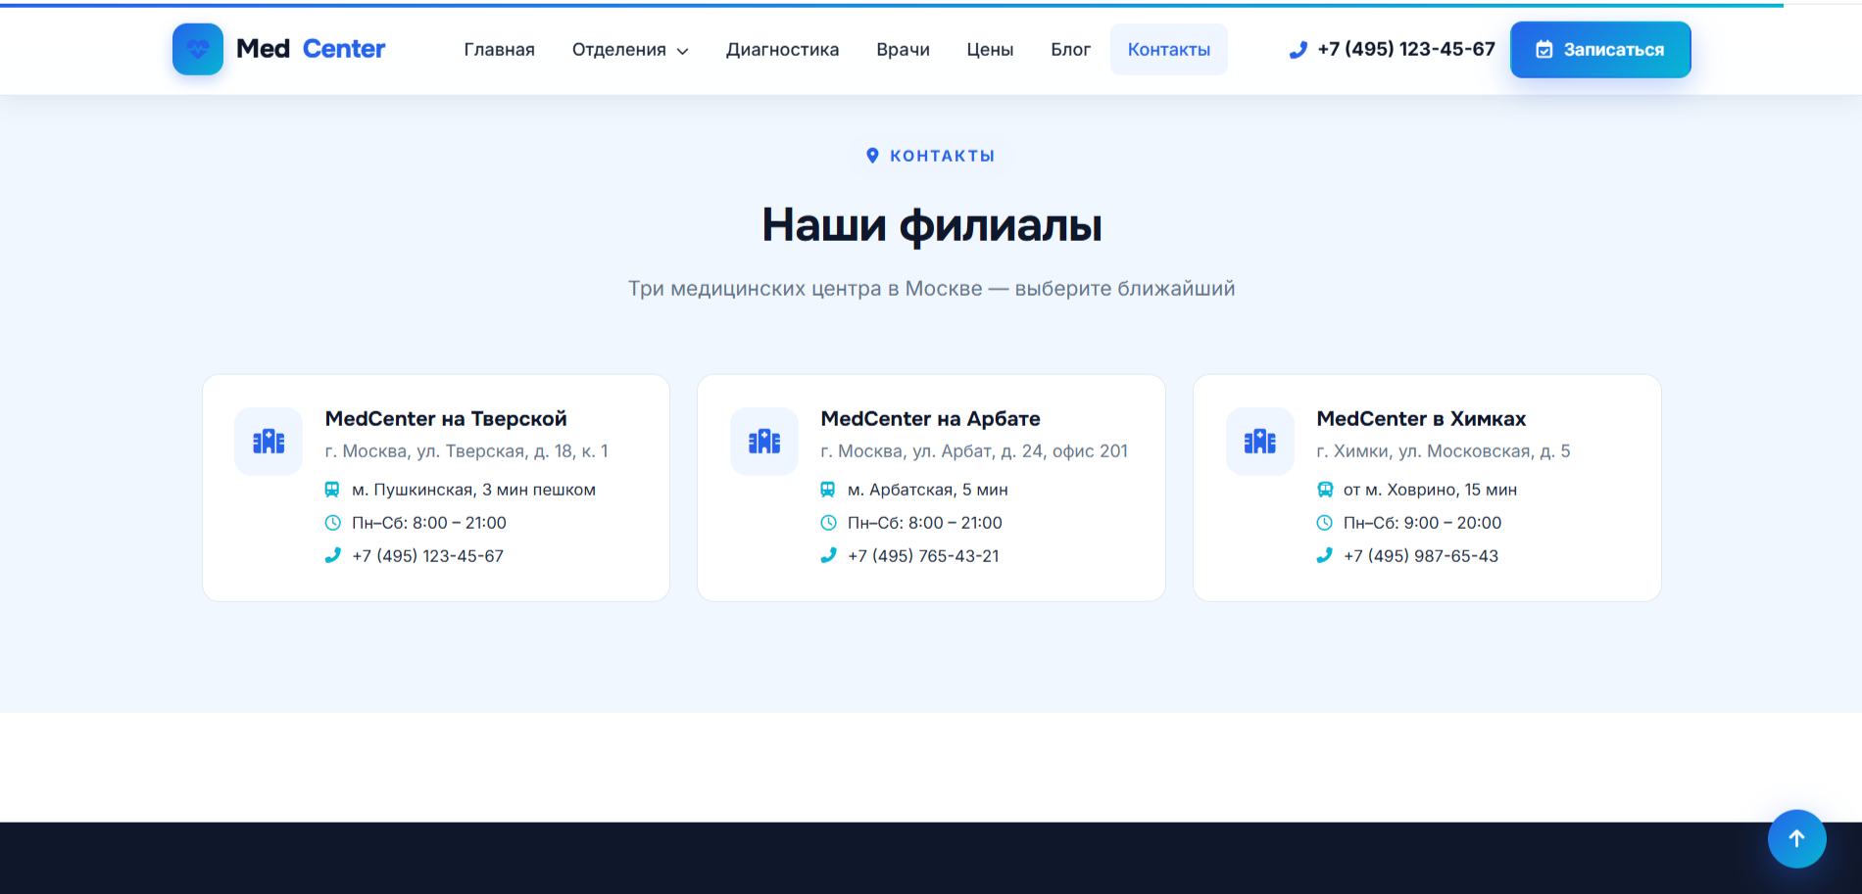1862x894 pixels.
Task: Call the header number +7 (495) 123-45-67
Action: tap(1406, 49)
